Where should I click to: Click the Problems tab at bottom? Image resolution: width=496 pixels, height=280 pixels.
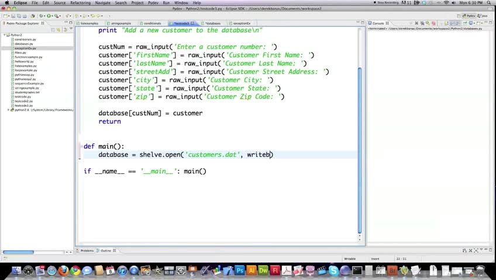point(85,251)
